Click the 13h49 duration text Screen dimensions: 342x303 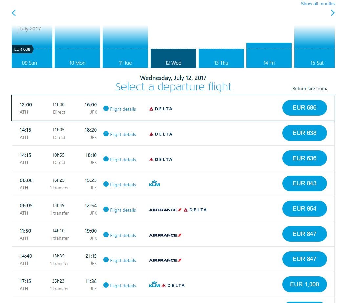(x=58, y=205)
